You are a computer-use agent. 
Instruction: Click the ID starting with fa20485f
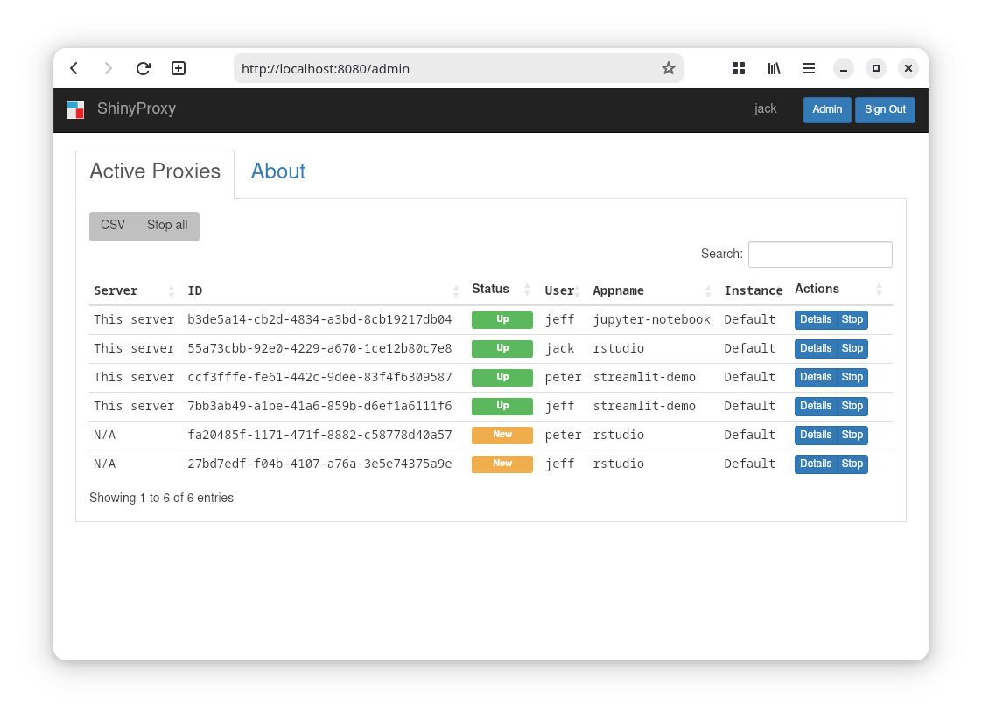pyautogui.click(x=319, y=435)
